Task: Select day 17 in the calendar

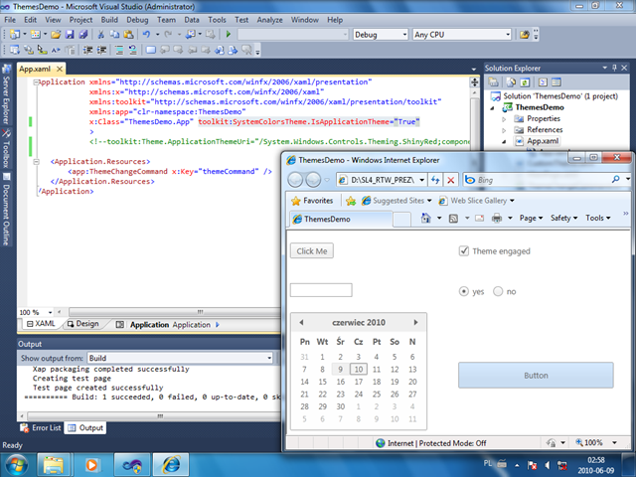Action: tap(358, 382)
